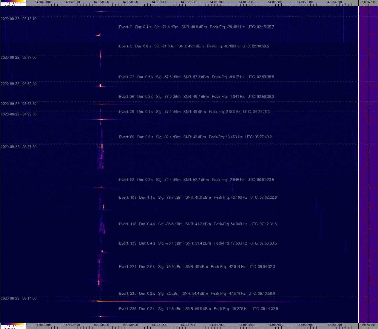Click the 2020-09-22 - 04:29:30 time marker
This screenshot has width=378, height=329.
[19, 114]
